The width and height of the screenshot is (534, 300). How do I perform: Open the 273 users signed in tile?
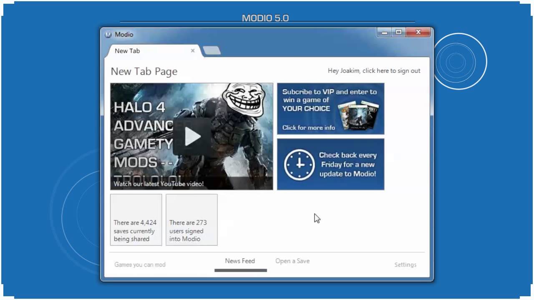[x=191, y=220]
